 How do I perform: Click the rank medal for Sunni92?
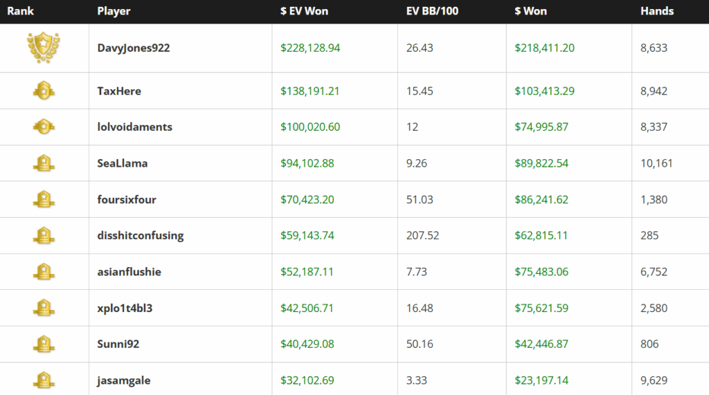pos(44,344)
